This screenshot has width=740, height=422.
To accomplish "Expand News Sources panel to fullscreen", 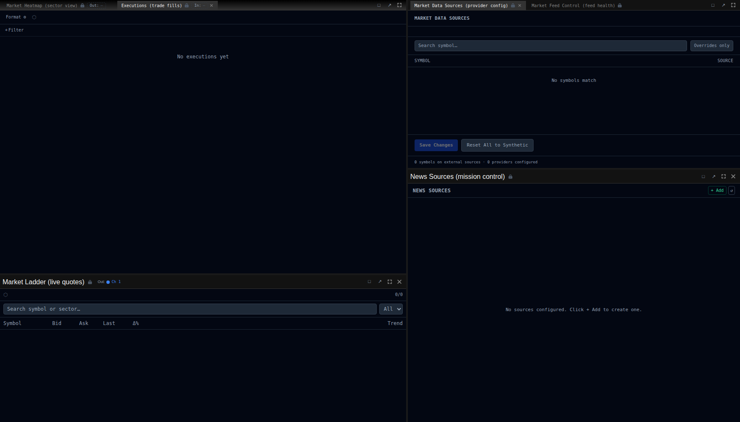I will click(724, 176).
